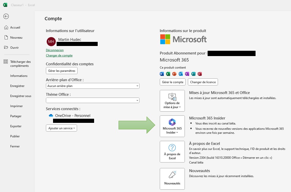Click the Word app icon
Viewport: 291px width, 192px height.
coord(162,74)
